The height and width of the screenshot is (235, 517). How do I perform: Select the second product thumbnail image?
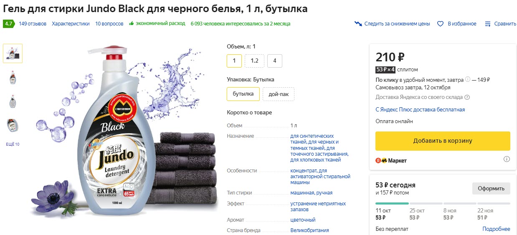tap(13, 78)
